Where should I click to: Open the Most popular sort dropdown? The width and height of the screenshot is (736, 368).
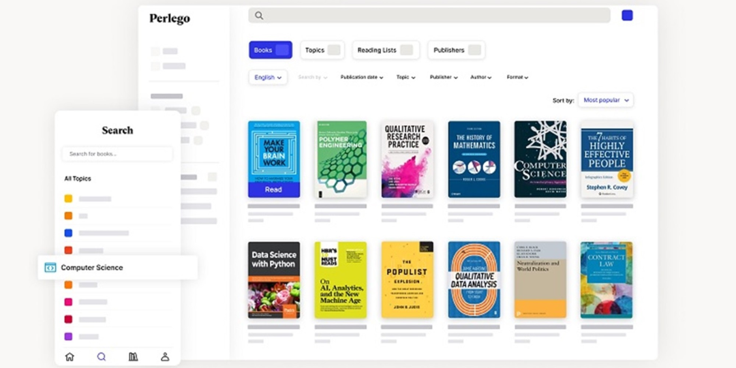tap(606, 100)
